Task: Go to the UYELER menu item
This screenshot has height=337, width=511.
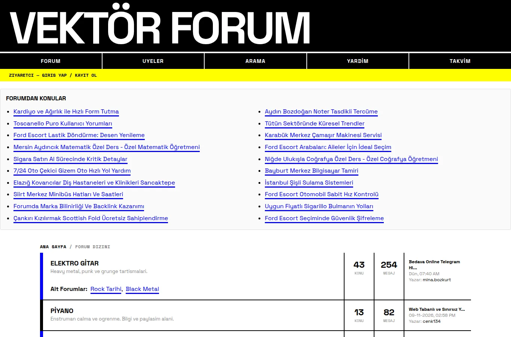Action: (153, 61)
